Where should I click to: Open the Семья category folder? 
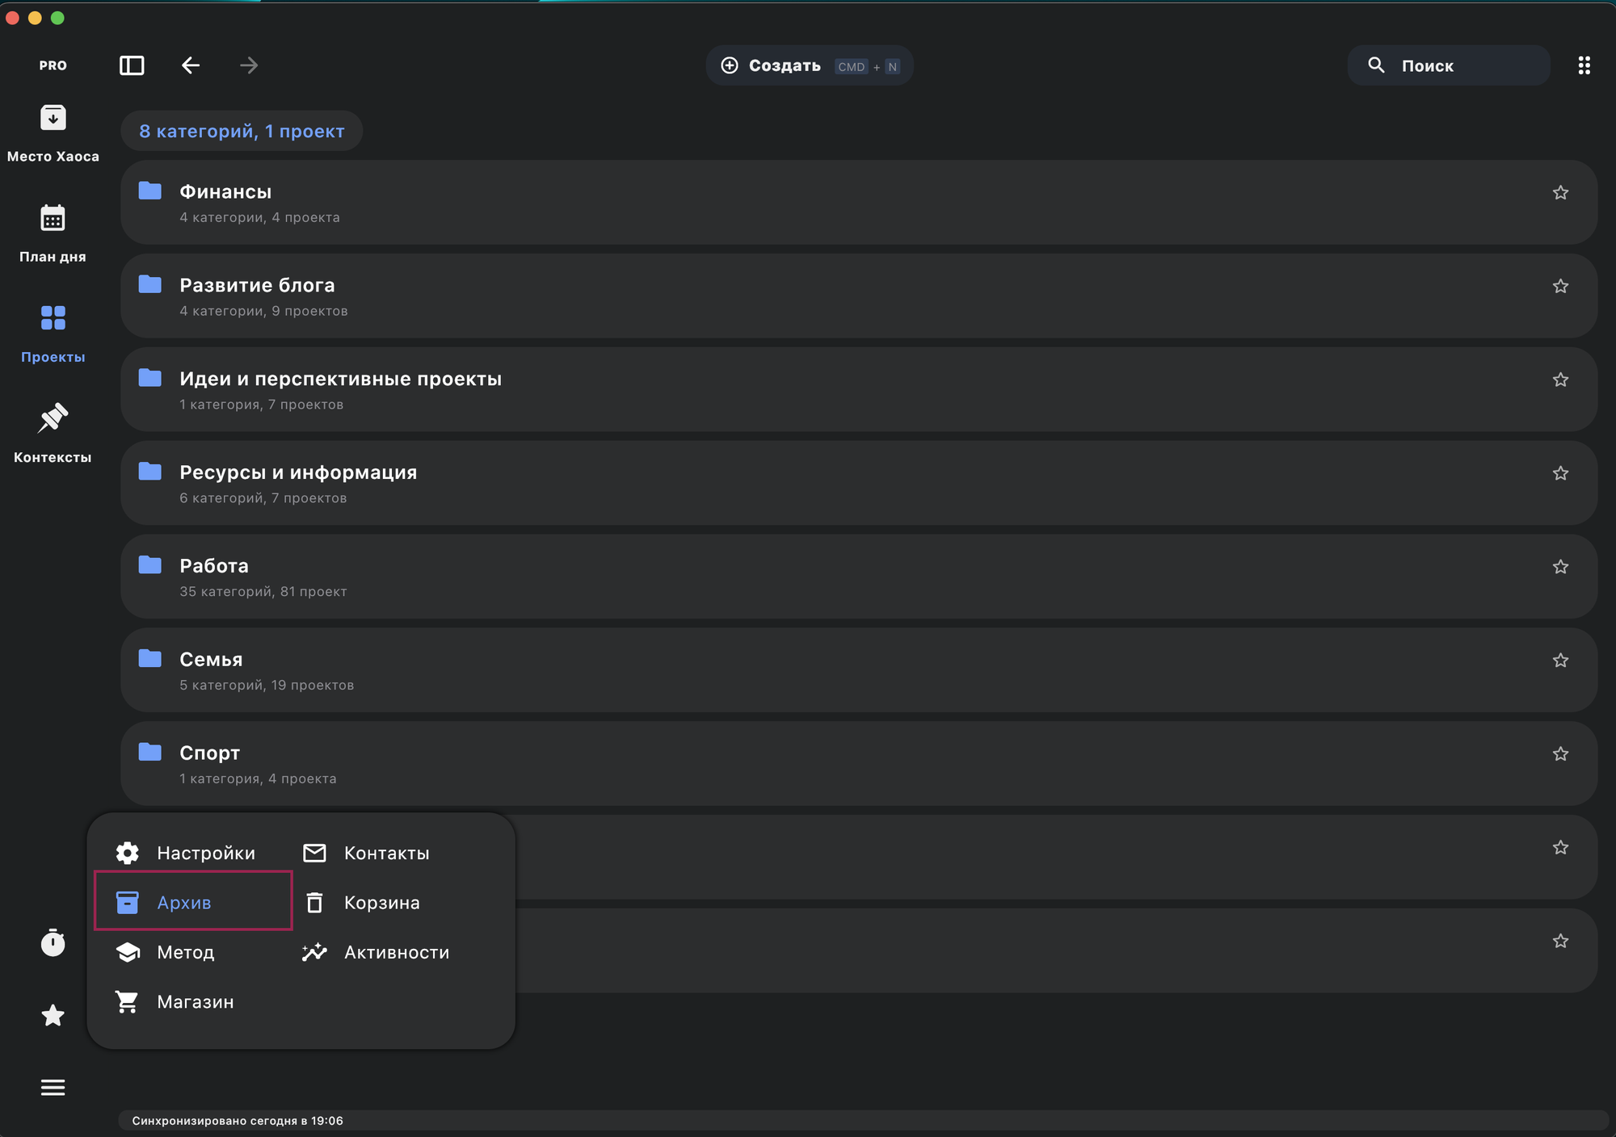211,660
